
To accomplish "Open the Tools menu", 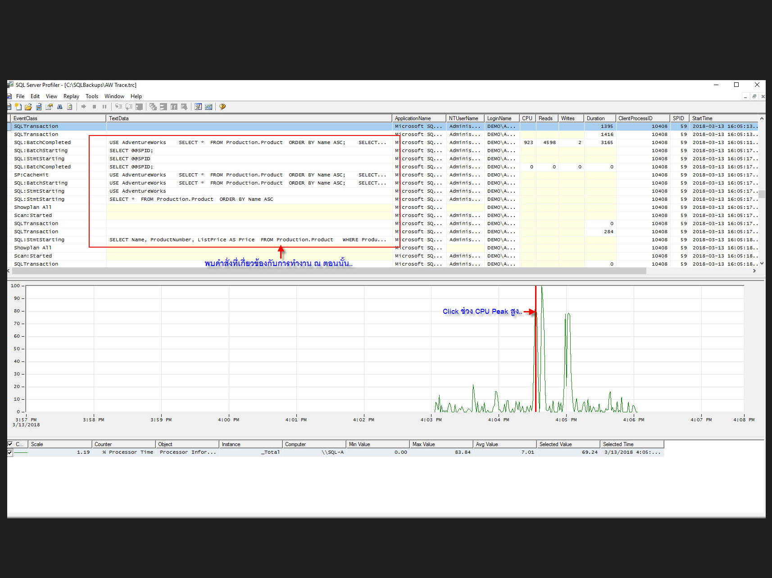I will coord(92,96).
